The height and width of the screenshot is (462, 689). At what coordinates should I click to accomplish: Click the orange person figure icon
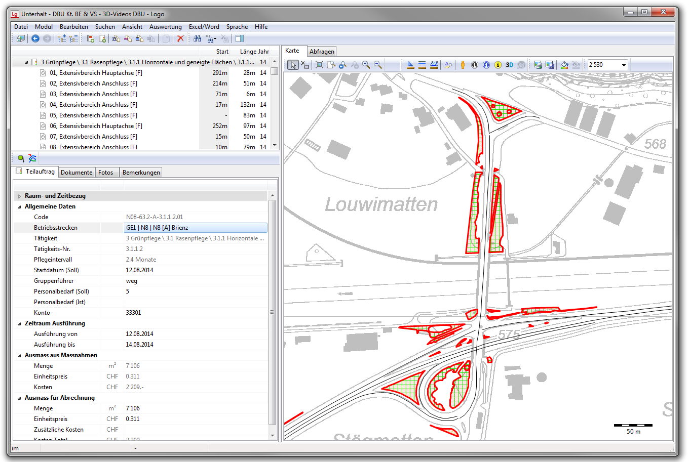click(x=463, y=65)
